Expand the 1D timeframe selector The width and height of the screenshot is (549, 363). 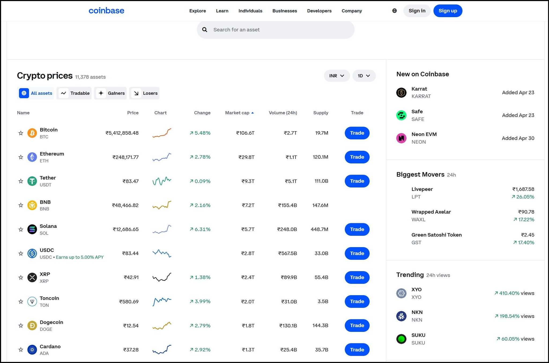pyautogui.click(x=364, y=76)
